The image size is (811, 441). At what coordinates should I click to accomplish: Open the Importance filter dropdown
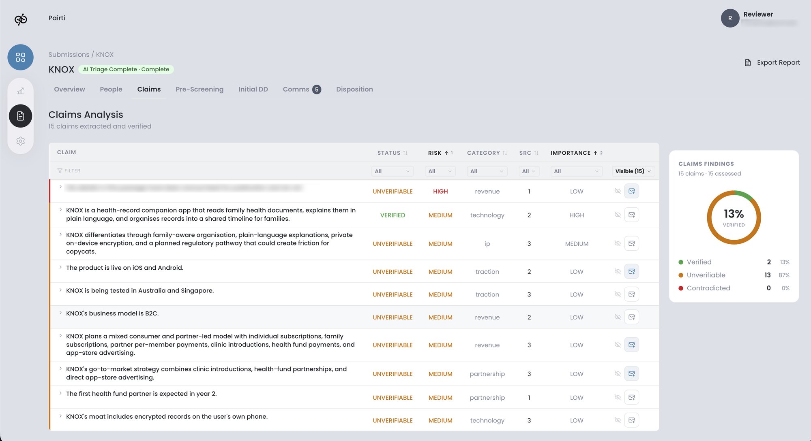click(576, 171)
